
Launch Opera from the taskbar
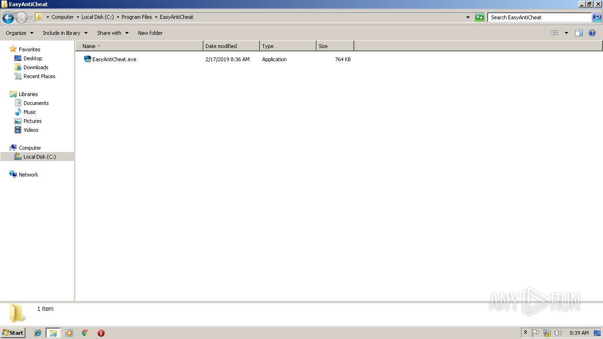(x=101, y=333)
